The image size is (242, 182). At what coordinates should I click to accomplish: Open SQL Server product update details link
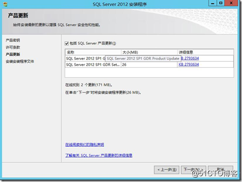point(99,155)
